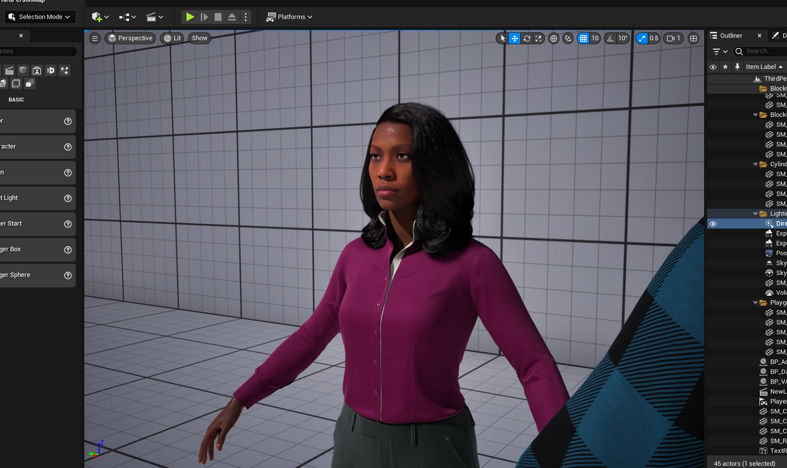This screenshot has width=787, height=468.
Task: Select the ThirdPerson map root row
Action: (747, 79)
